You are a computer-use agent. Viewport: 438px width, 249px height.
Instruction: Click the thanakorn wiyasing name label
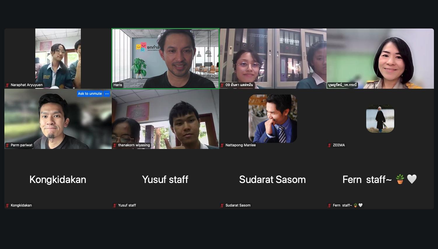[x=134, y=145]
